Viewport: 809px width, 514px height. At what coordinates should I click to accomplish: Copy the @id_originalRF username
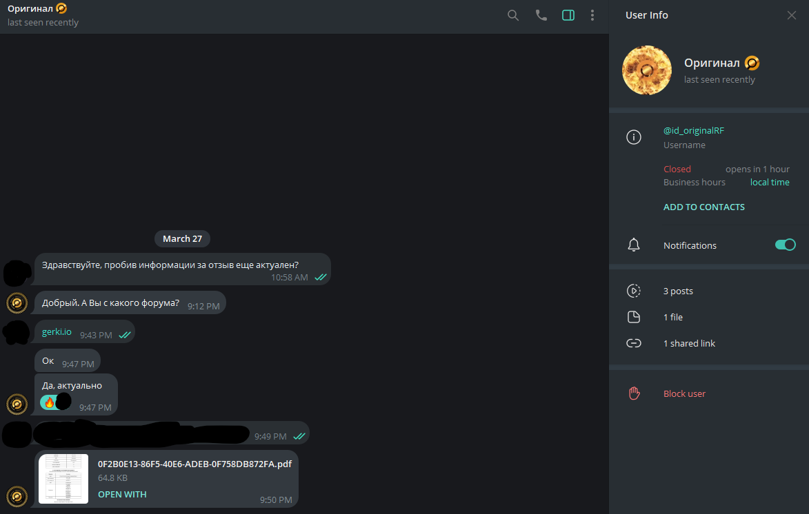point(694,131)
